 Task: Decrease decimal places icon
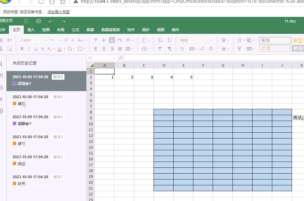[202, 49]
